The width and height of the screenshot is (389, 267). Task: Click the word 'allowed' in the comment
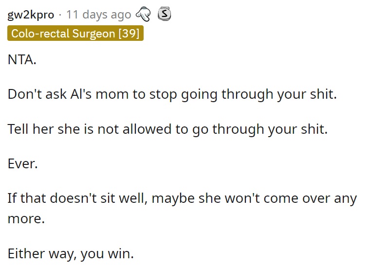(147, 129)
